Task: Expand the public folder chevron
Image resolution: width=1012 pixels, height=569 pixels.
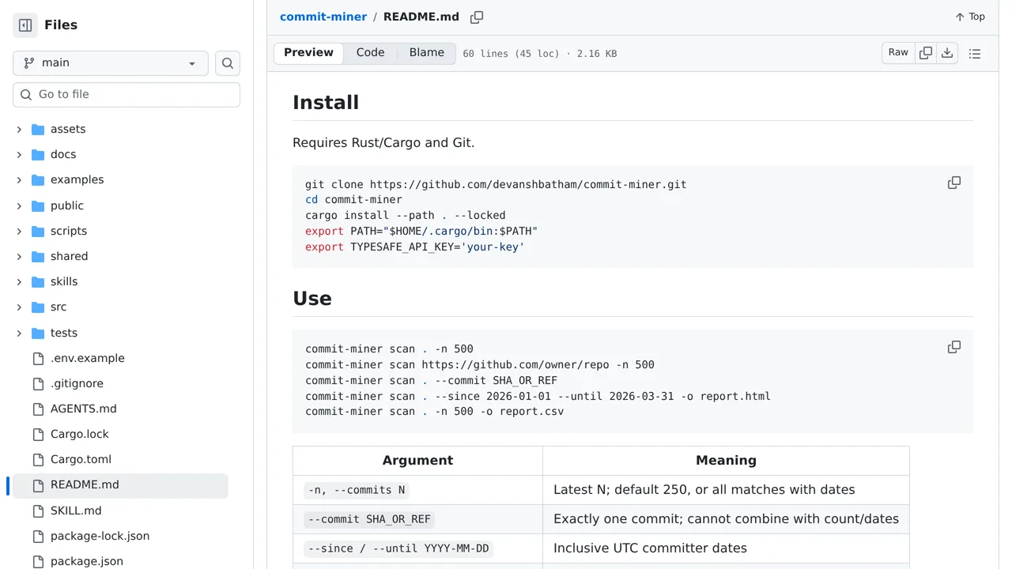Action: pyautogui.click(x=19, y=205)
